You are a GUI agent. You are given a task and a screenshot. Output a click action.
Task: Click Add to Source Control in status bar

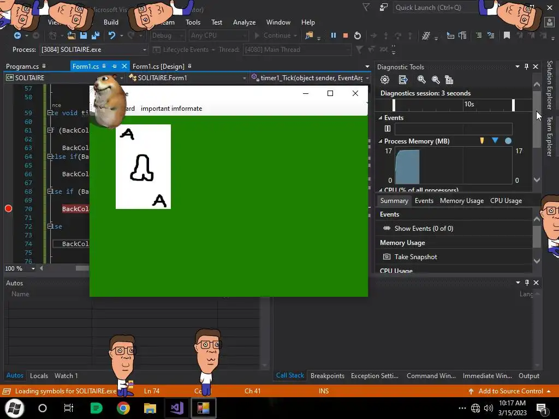point(510,391)
